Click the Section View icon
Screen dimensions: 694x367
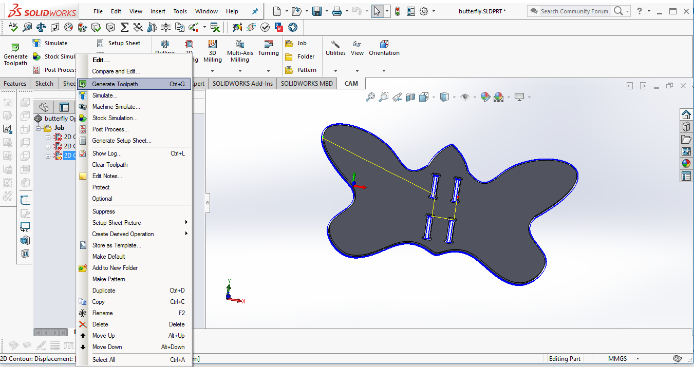click(x=410, y=96)
